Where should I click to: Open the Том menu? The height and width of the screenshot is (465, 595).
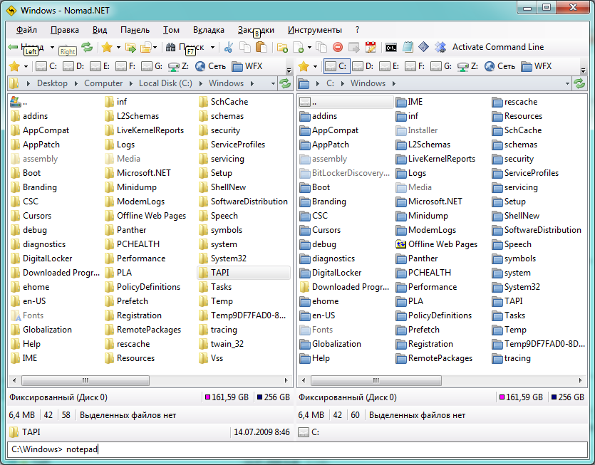(x=171, y=30)
